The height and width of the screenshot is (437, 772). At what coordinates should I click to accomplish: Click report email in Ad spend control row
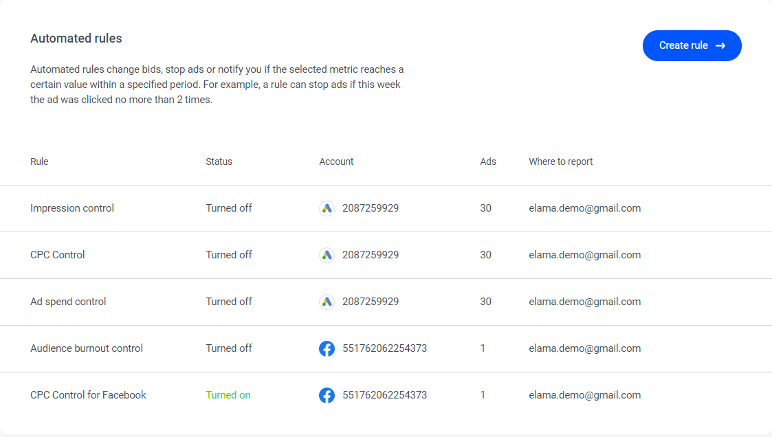coord(585,302)
